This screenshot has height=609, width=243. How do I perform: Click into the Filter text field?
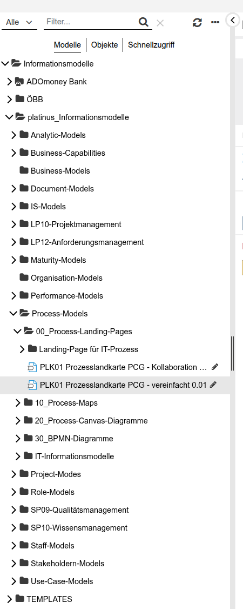(x=91, y=22)
